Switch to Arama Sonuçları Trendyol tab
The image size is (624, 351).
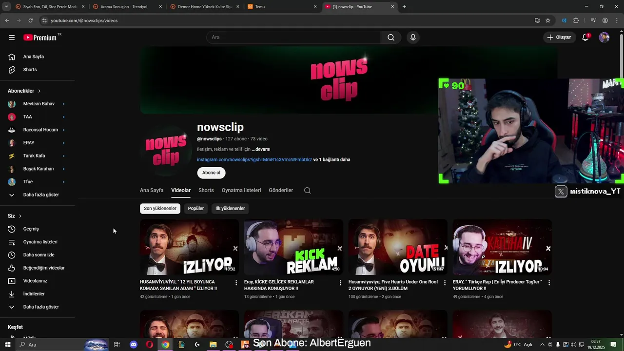[x=127, y=7]
